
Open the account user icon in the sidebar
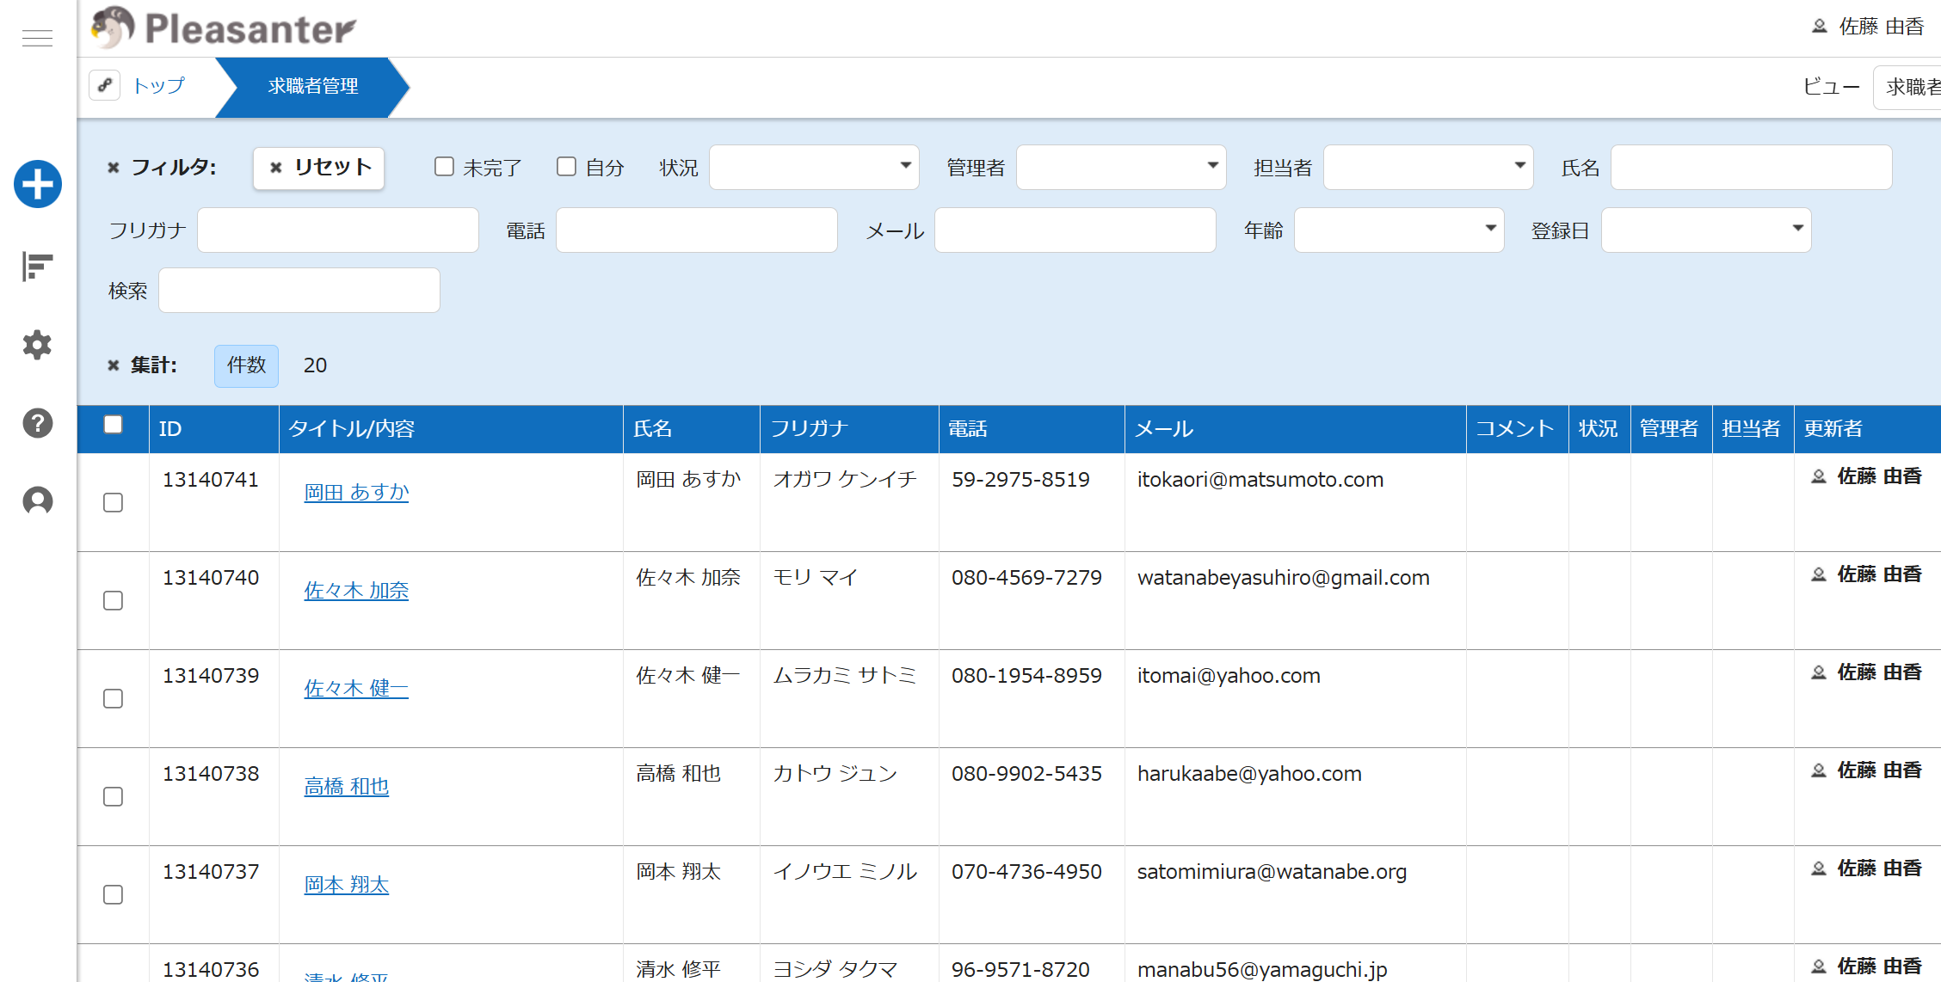coord(38,500)
